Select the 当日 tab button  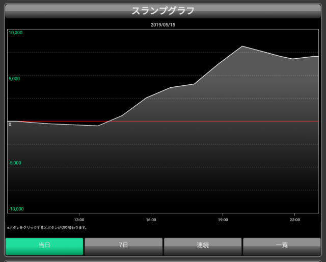44,246
